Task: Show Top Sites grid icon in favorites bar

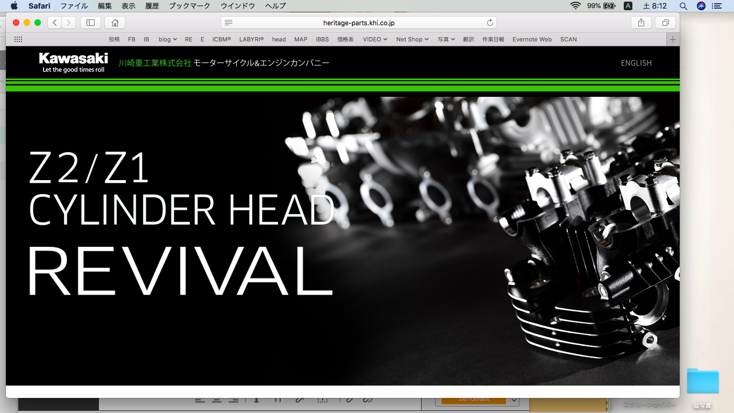Action: (18, 39)
